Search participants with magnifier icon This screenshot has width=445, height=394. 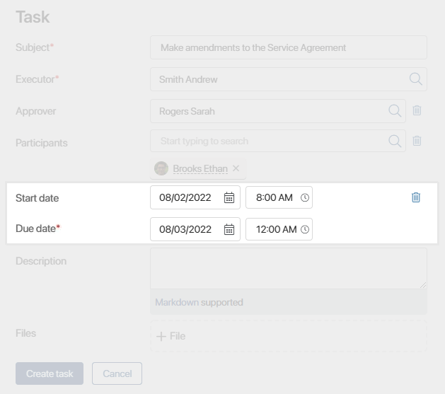[395, 141]
